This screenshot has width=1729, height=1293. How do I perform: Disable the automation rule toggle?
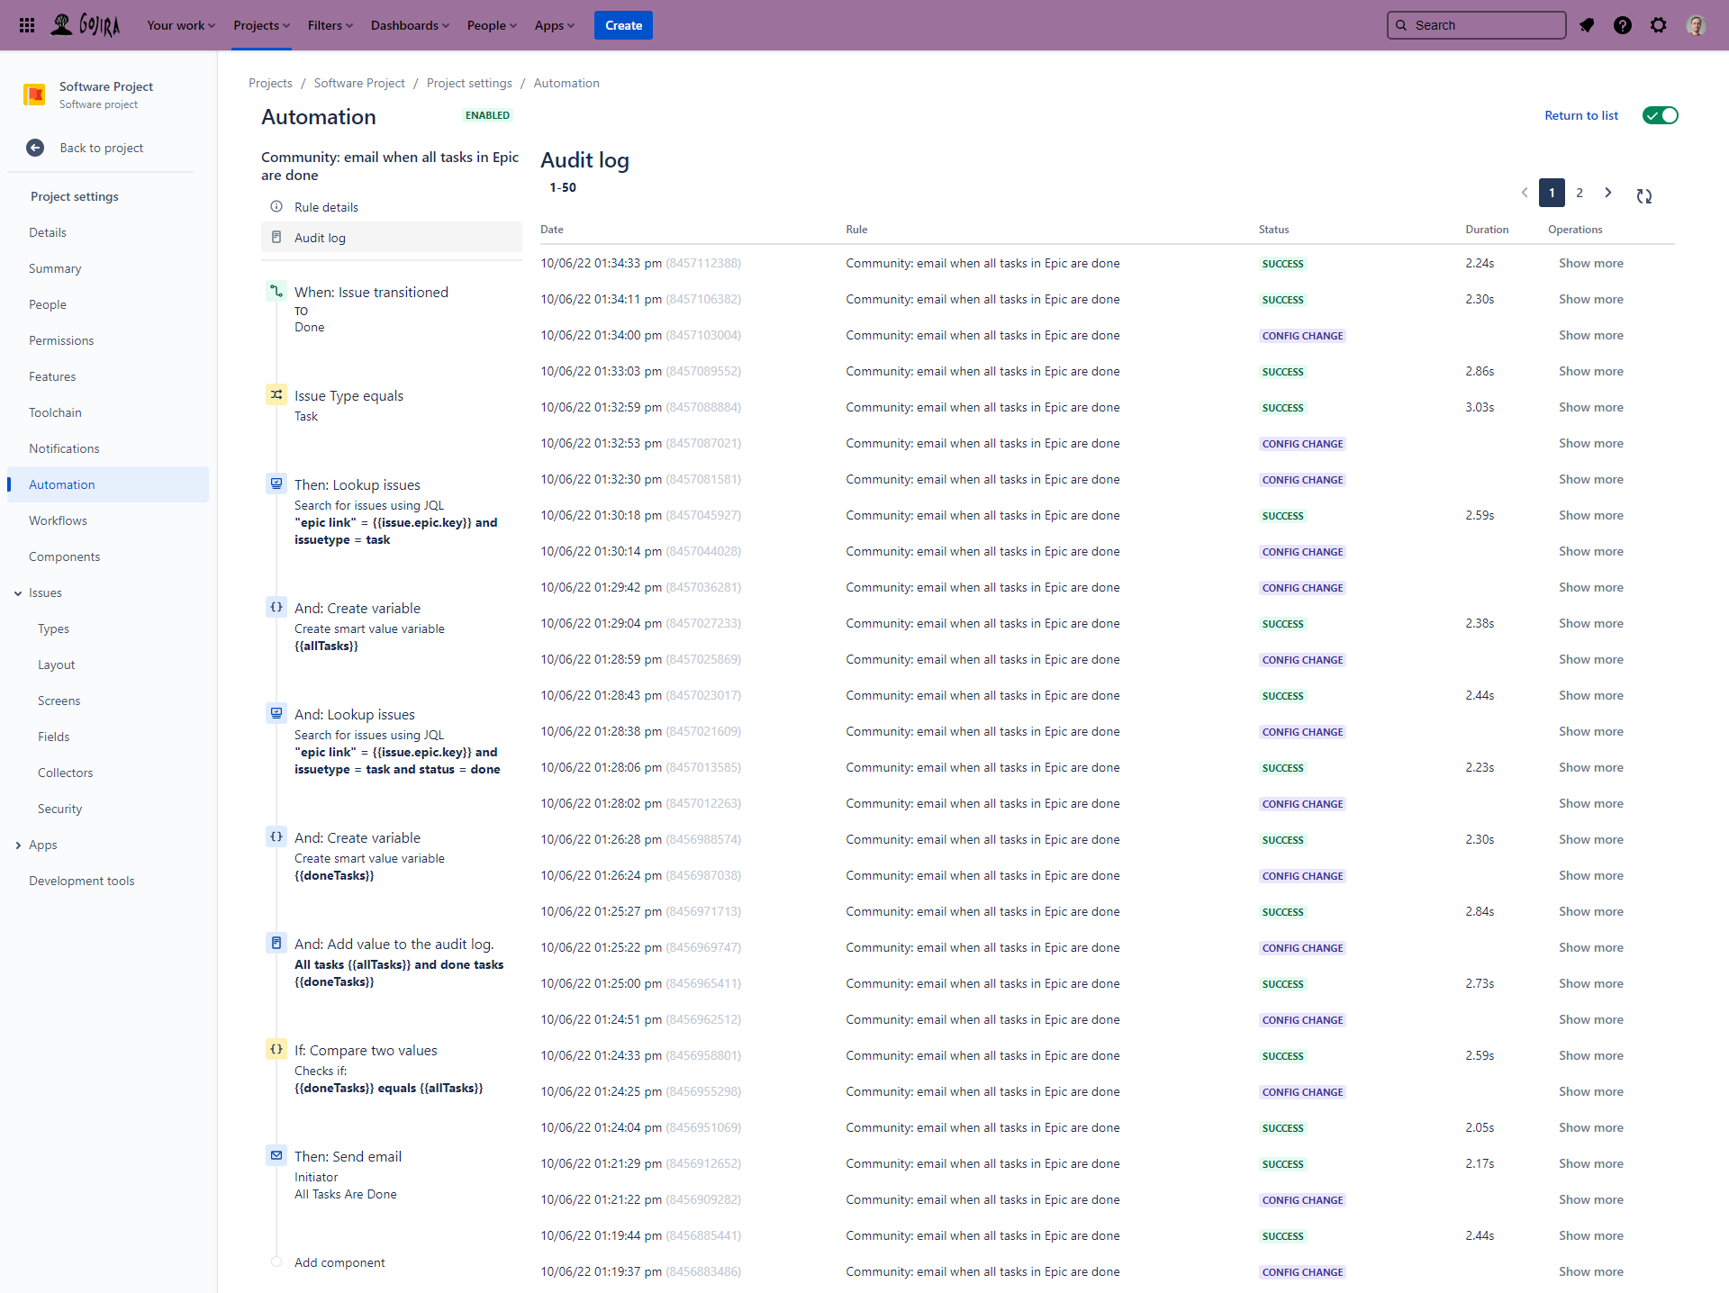[x=1660, y=115]
